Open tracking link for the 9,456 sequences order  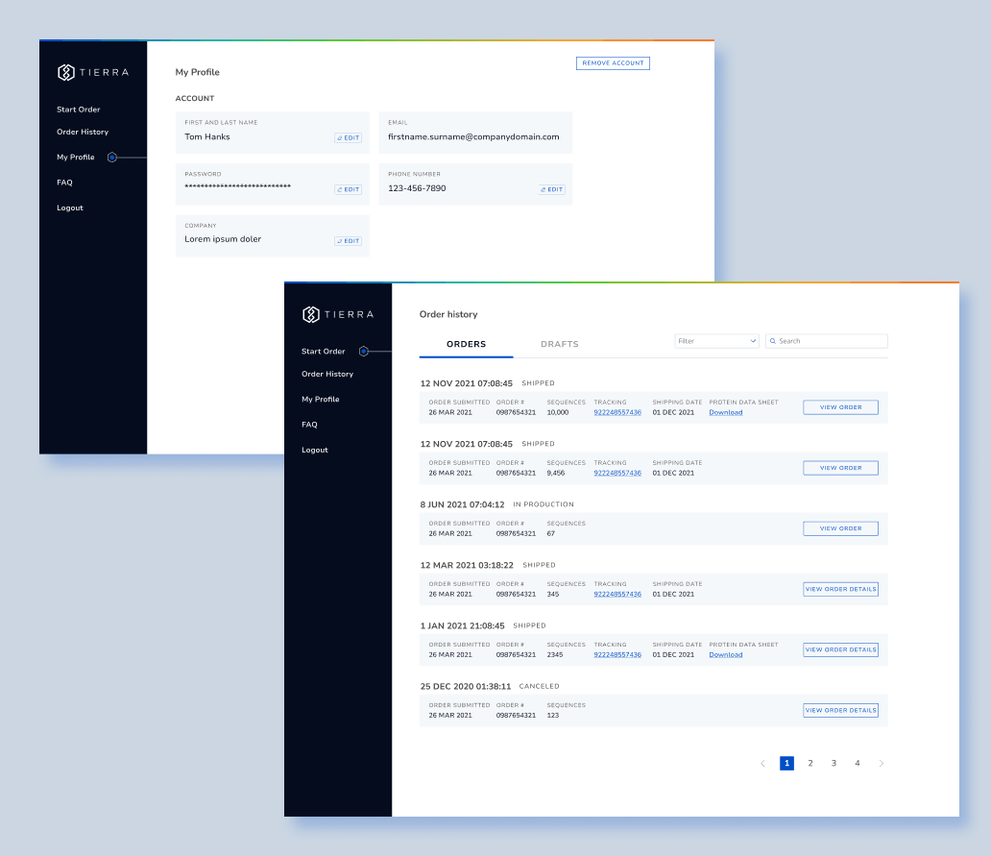click(x=617, y=473)
